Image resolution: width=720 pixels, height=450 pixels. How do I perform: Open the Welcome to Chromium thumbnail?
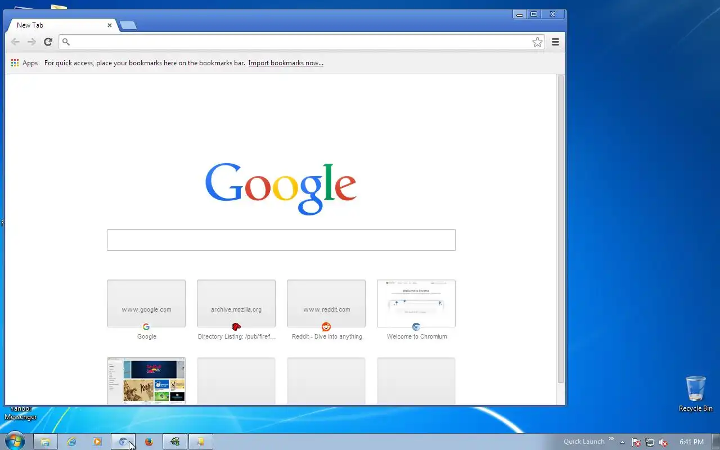point(416,304)
